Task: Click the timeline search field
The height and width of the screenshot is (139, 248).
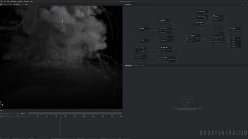Action: point(7,116)
